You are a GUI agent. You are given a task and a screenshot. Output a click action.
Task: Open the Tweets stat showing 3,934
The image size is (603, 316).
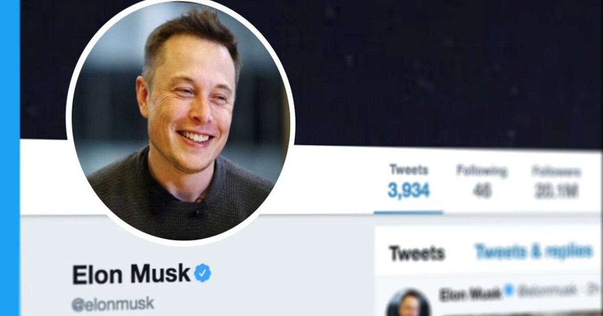[409, 182]
